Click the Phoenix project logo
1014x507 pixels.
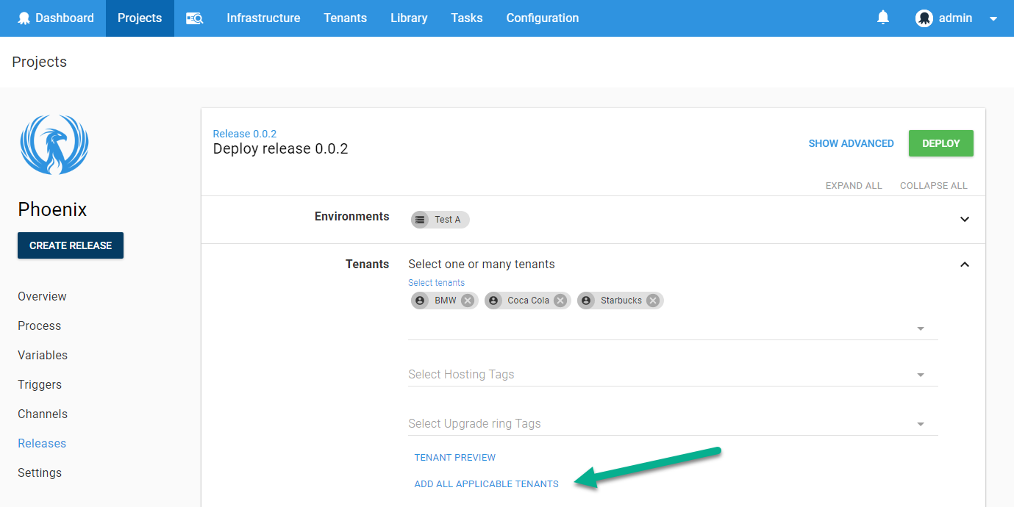click(54, 145)
